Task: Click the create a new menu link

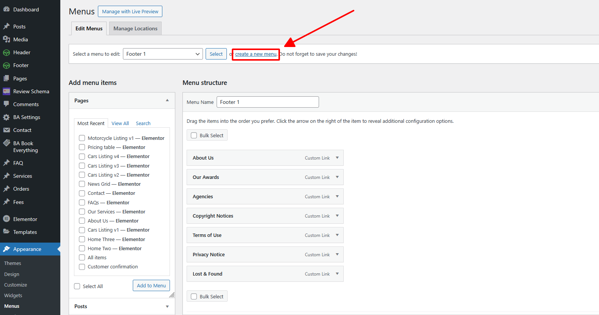Action: [256, 54]
